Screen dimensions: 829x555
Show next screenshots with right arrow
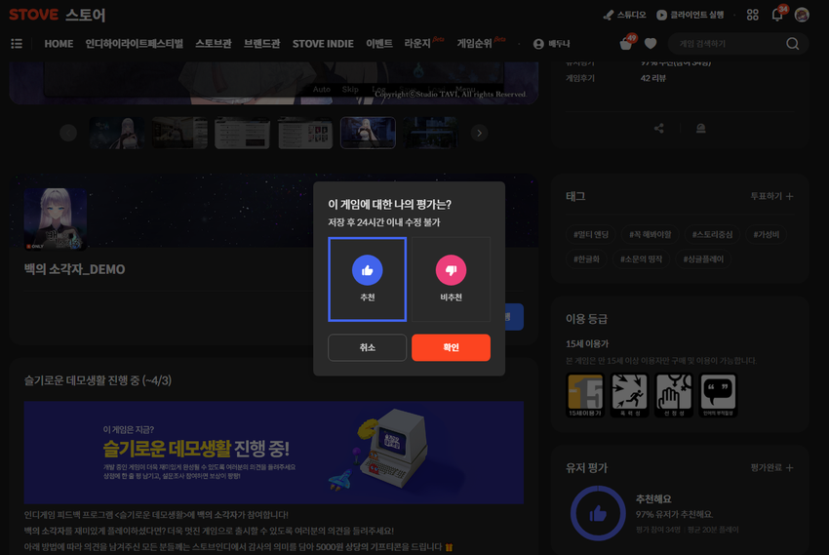(x=479, y=133)
